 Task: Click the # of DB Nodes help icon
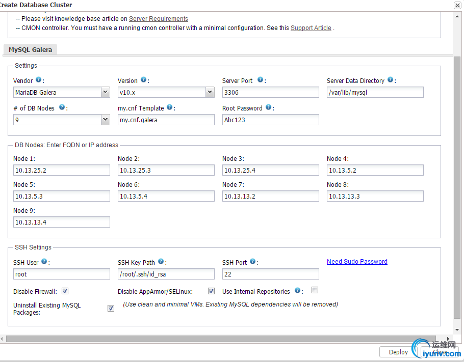[62, 107]
